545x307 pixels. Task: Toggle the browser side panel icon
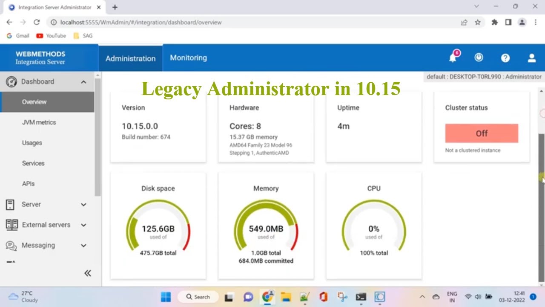pos(508,22)
